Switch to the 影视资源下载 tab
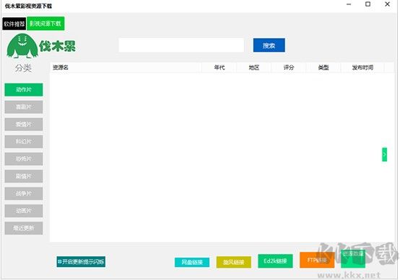 pos(45,24)
